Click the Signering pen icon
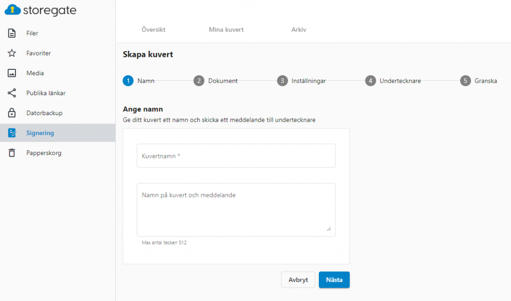 pyautogui.click(x=12, y=133)
